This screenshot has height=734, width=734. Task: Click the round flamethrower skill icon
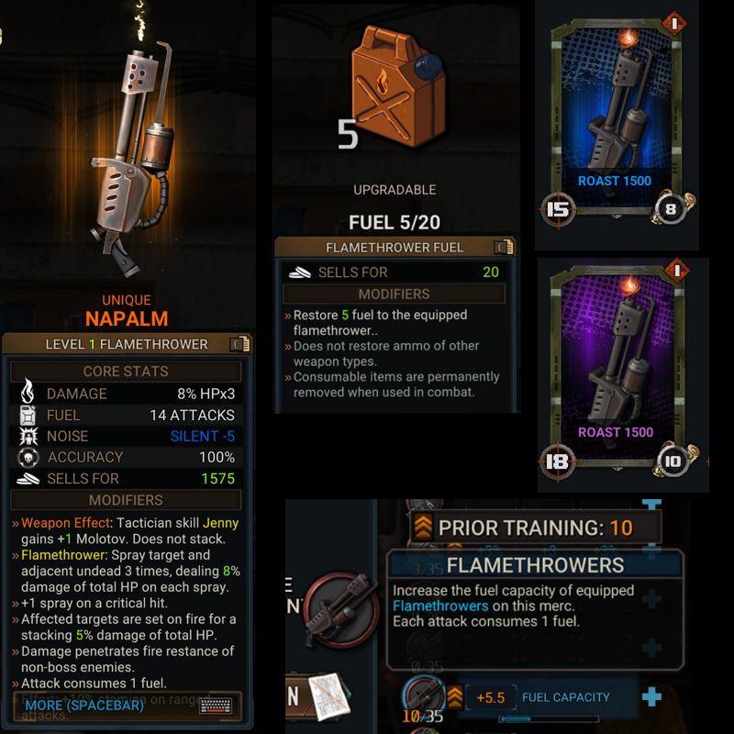tap(341, 609)
